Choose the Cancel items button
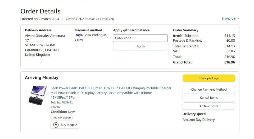The width and height of the screenshot is (254, 139). 208,98
